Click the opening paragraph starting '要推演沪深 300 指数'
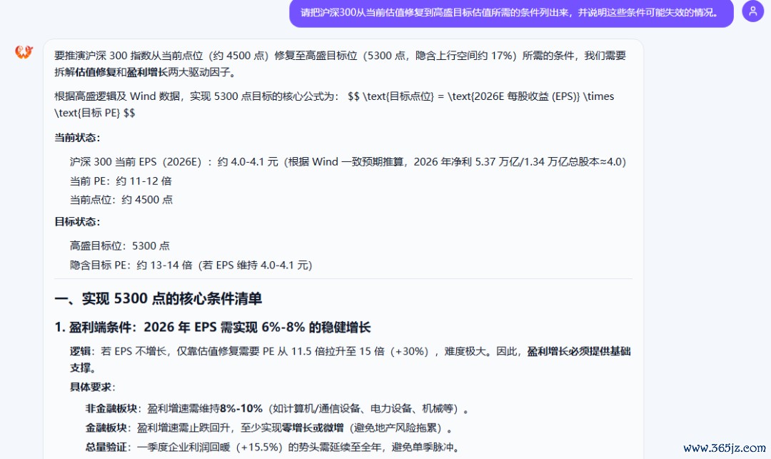Viewport: 771px width, 459px height. 340,64
